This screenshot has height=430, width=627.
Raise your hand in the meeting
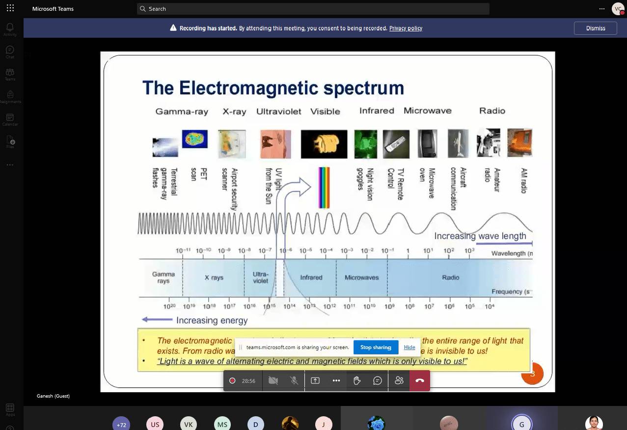click(x=357, y=380)
